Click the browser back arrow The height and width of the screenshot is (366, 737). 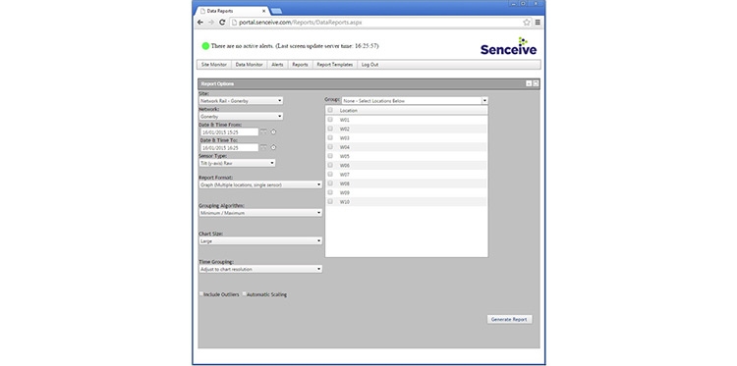tap(200, 22)
